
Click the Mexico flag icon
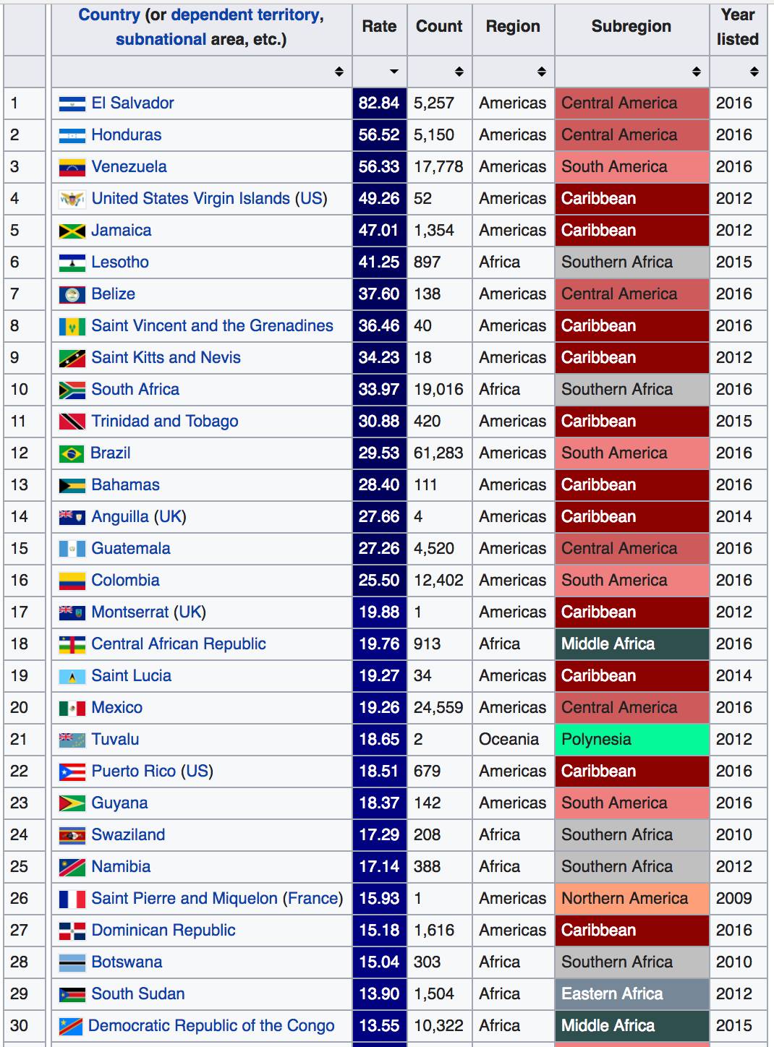point(72,708)
